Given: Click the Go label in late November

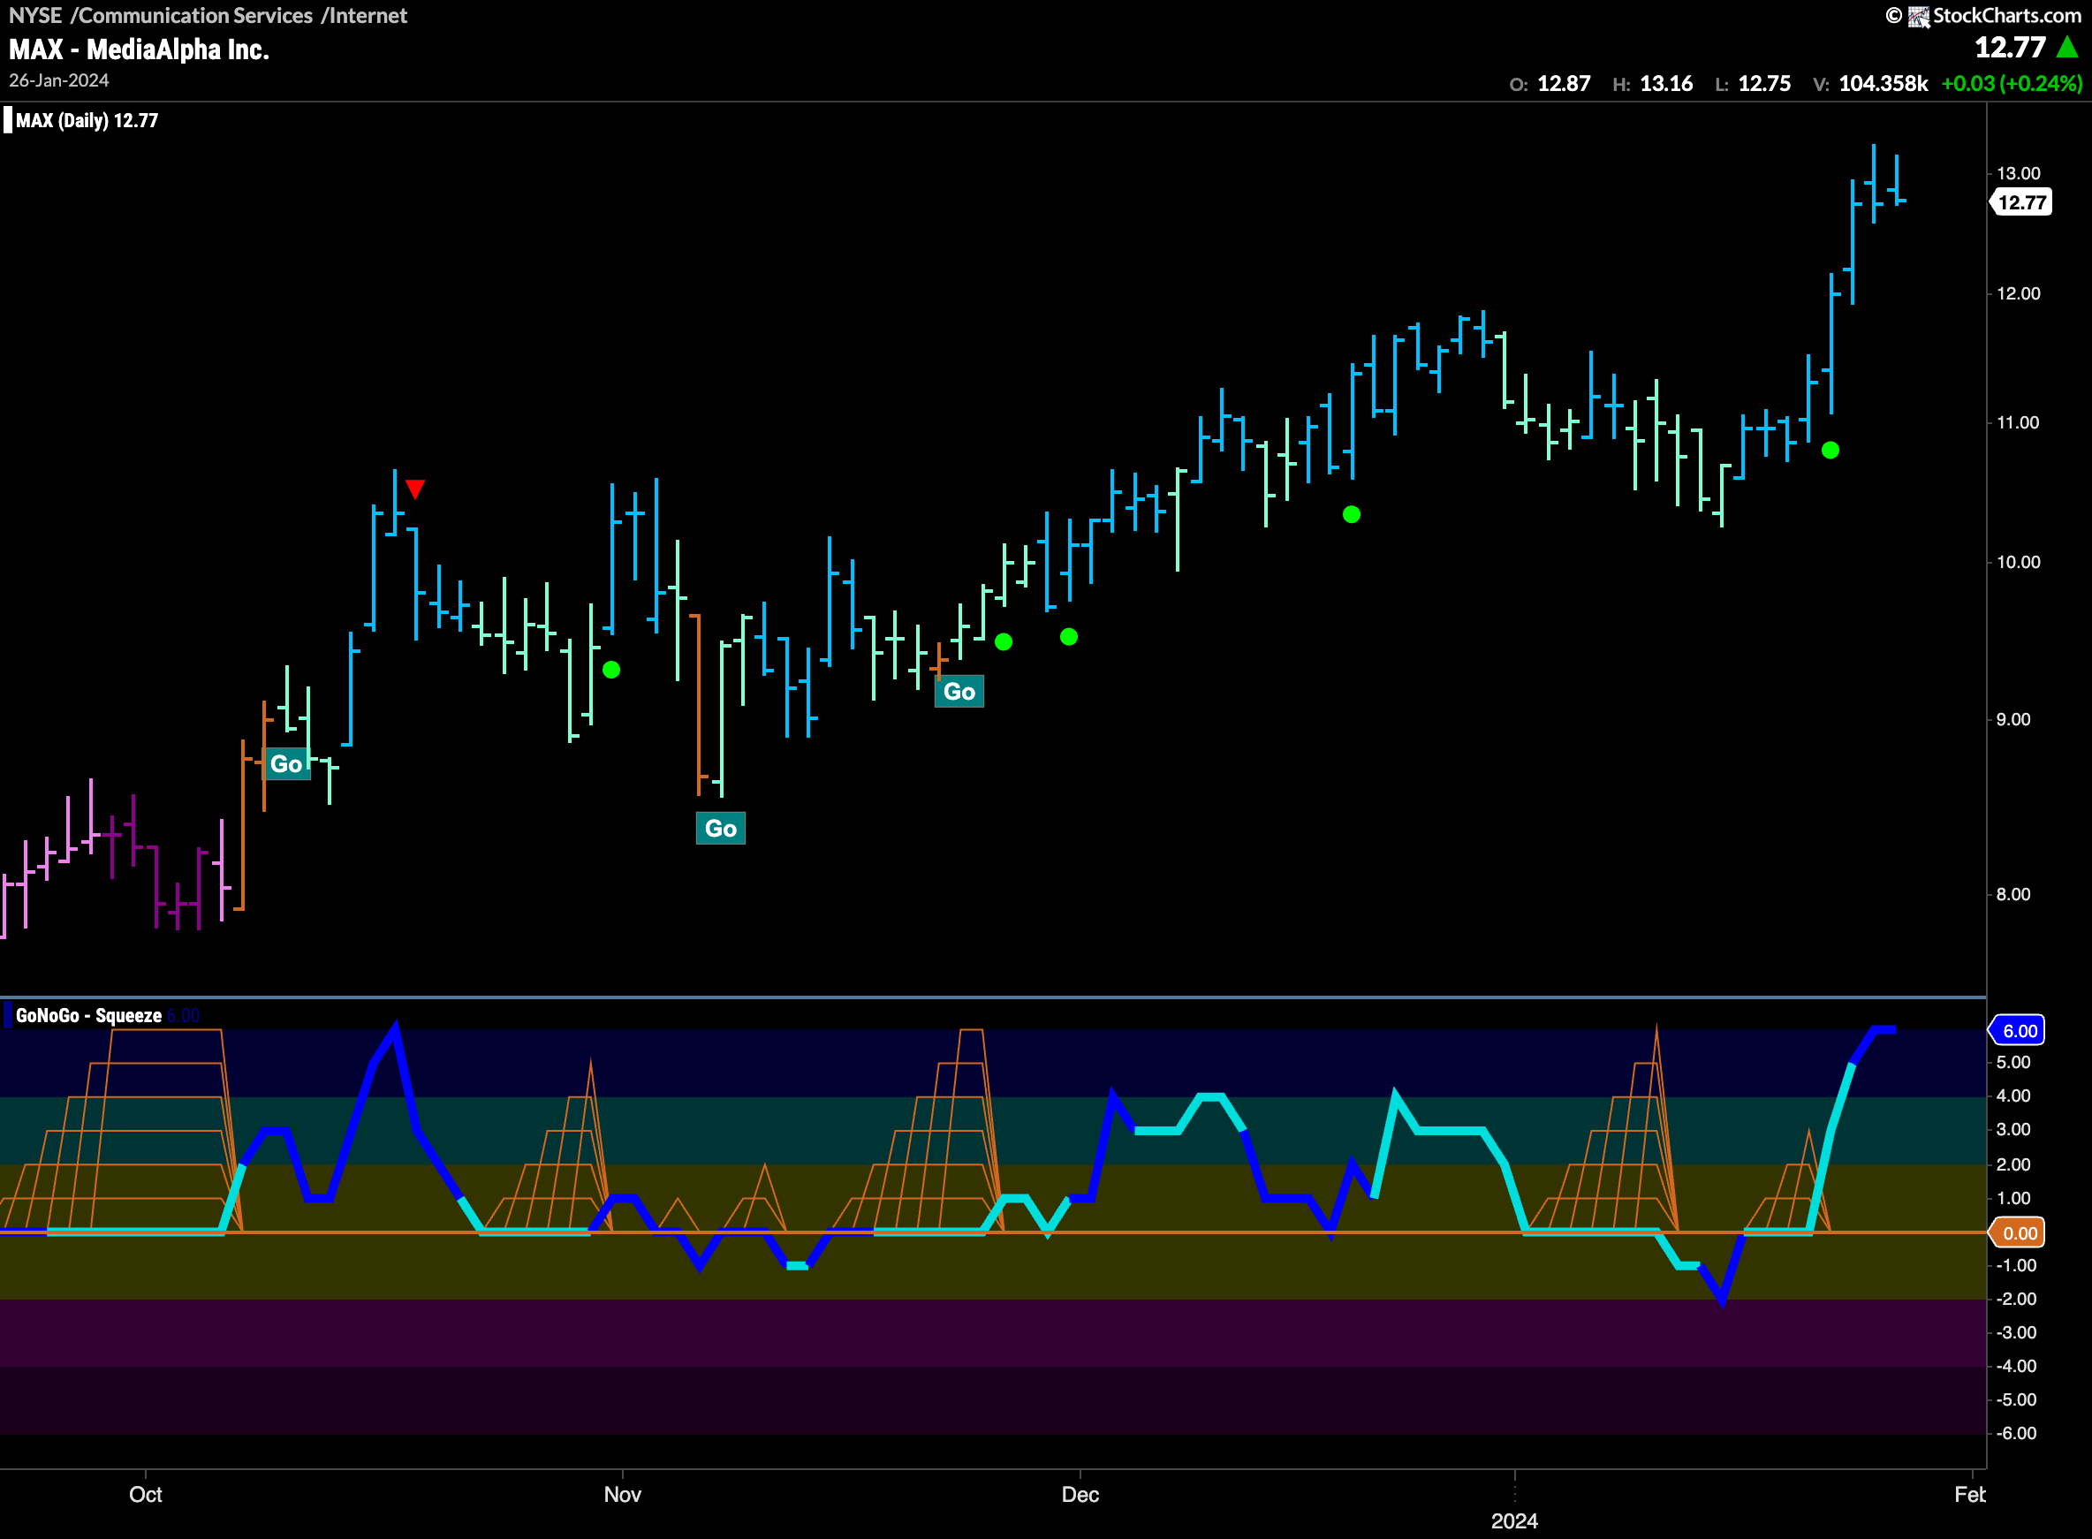Looking at the screenshot, I should pyautogui.click(x=959, y=691).
